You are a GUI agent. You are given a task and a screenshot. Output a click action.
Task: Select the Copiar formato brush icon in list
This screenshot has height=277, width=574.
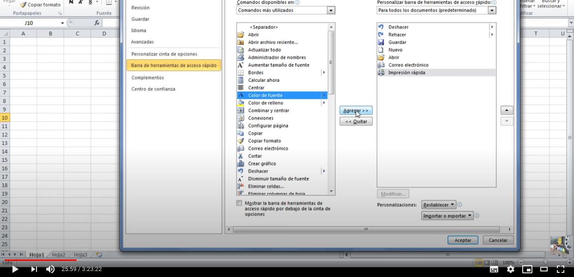(x=240, y=141)
